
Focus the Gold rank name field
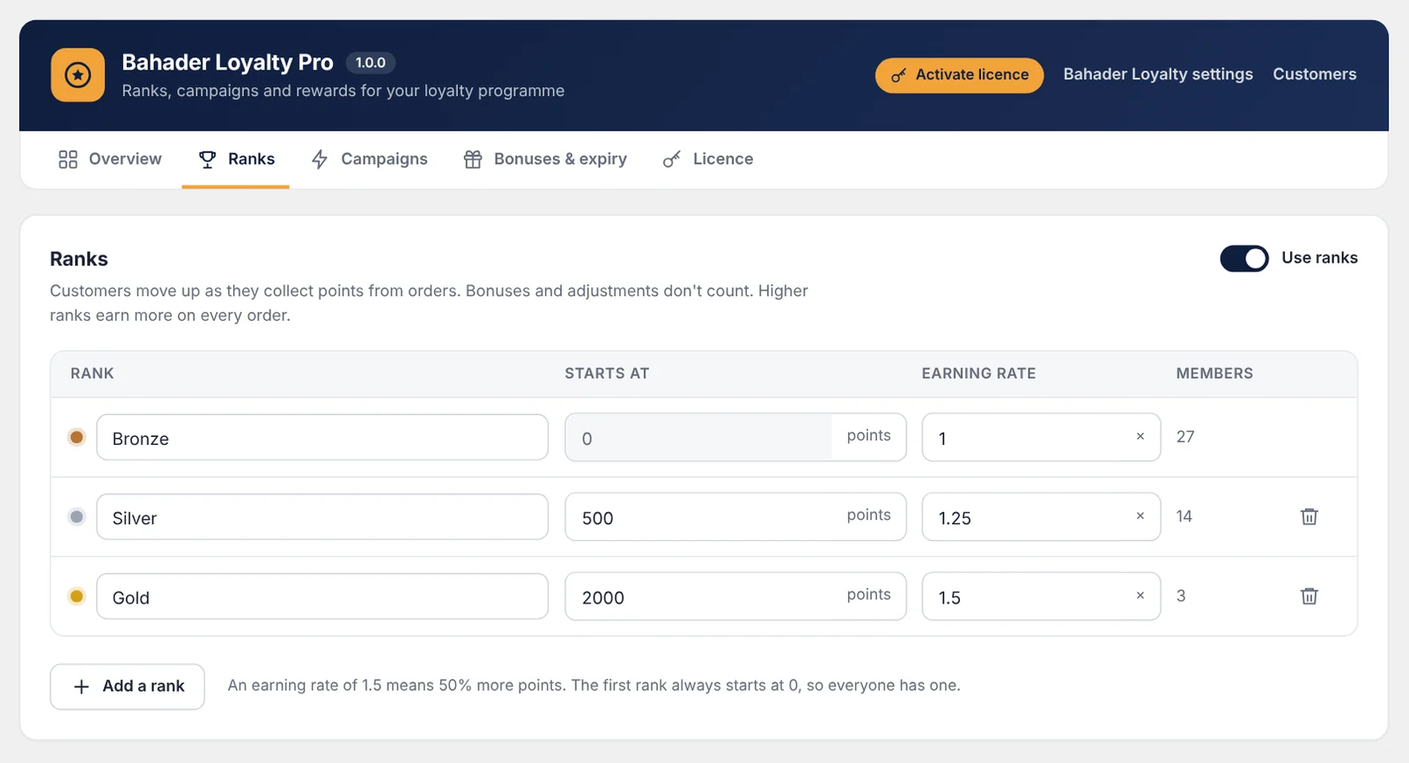322,596
